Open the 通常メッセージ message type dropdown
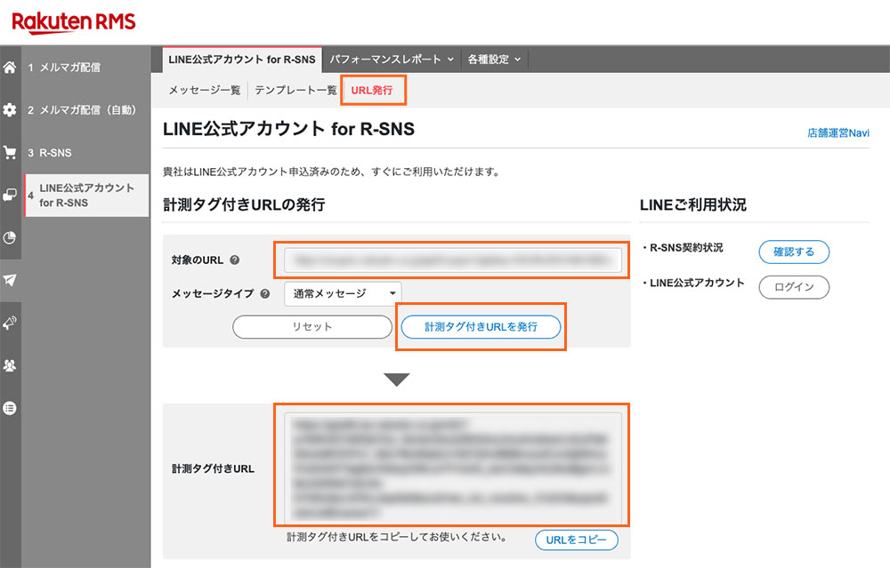 click(343, 293)
